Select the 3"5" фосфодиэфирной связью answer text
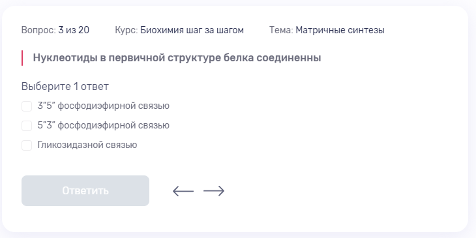This screenshot has width=476, height=238. click(x=104, y=106)
